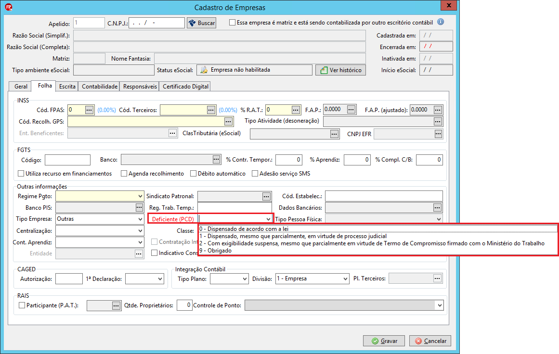Expand the Divisão dropdown
The height and width of the screenshot is (354, 559).
[345, 279]
